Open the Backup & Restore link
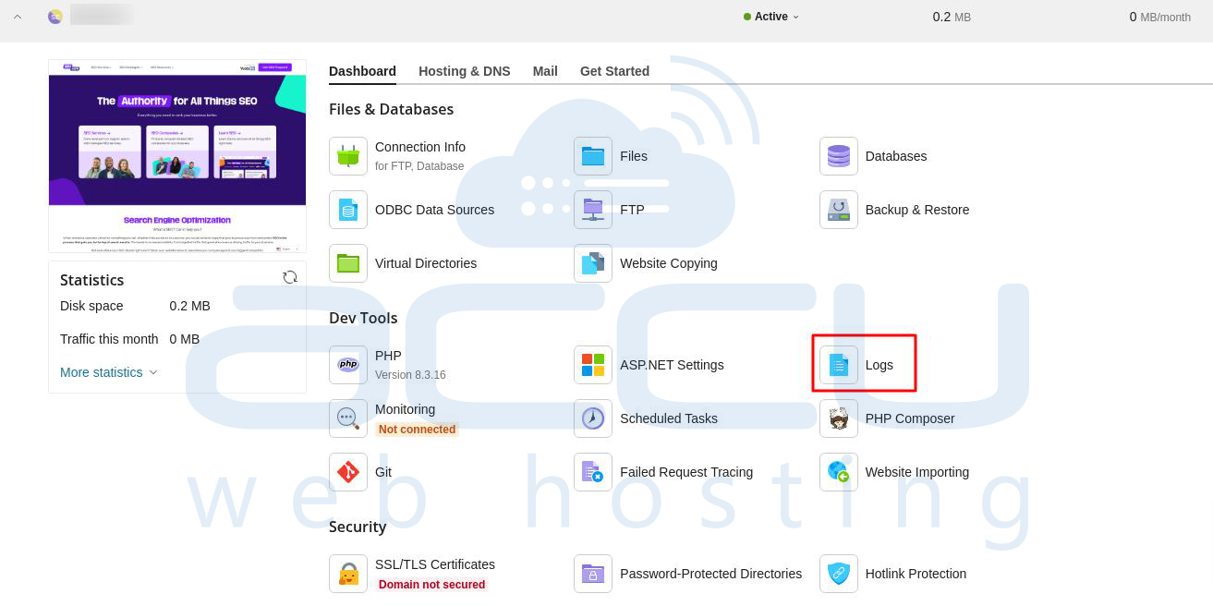 [x=917, y=210]
